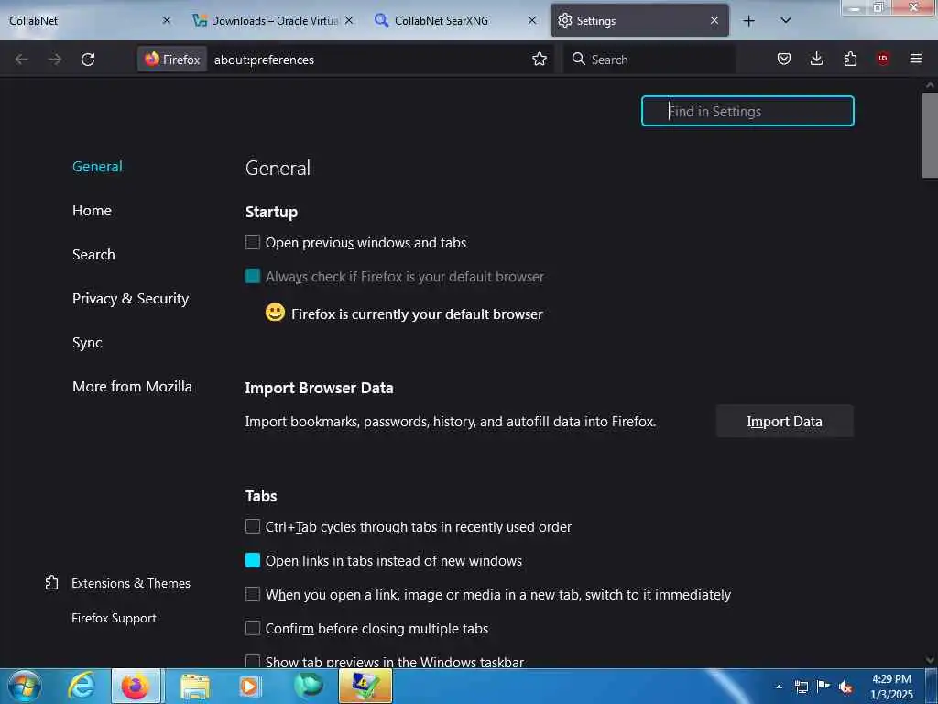Click the taskbar clock showing 4:29 PM
938x704 pixels.
(891, 686)
